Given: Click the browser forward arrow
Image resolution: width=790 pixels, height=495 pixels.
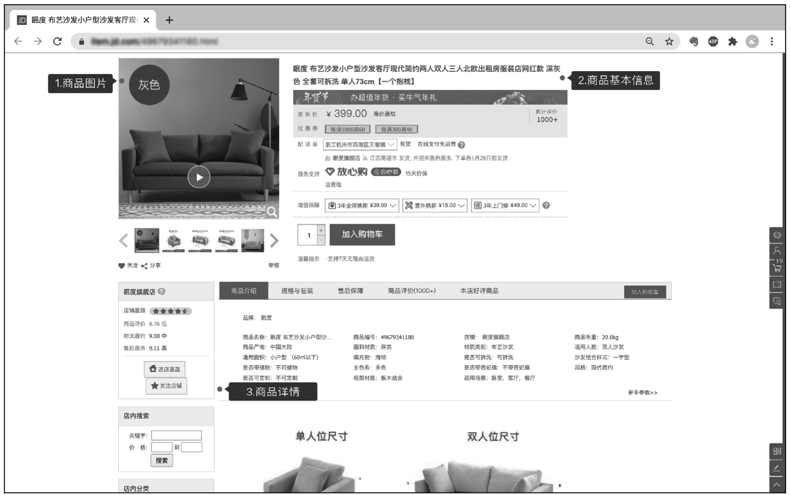Looking at the screenshot, I should [38, 42].
